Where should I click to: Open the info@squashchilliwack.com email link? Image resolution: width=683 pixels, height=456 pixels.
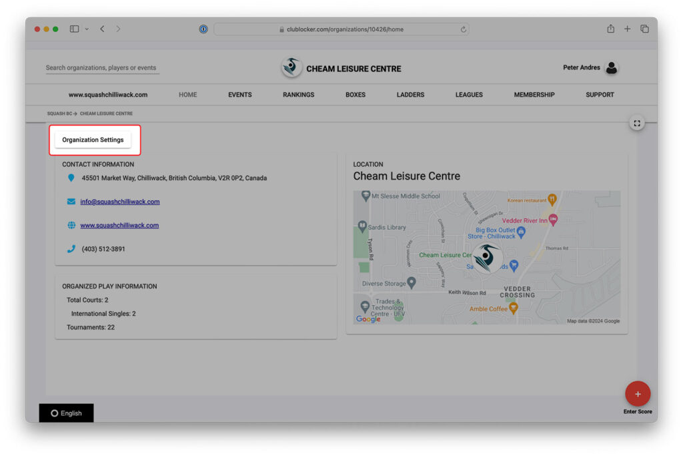coord(120,202)
